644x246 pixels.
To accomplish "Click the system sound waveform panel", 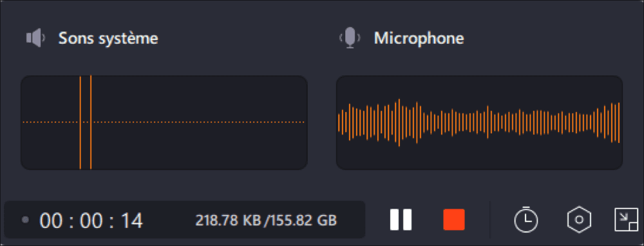I will coord(164,122).
